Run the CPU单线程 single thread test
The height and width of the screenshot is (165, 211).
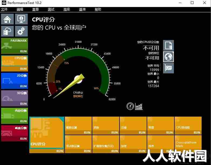[x=197, y=133]
